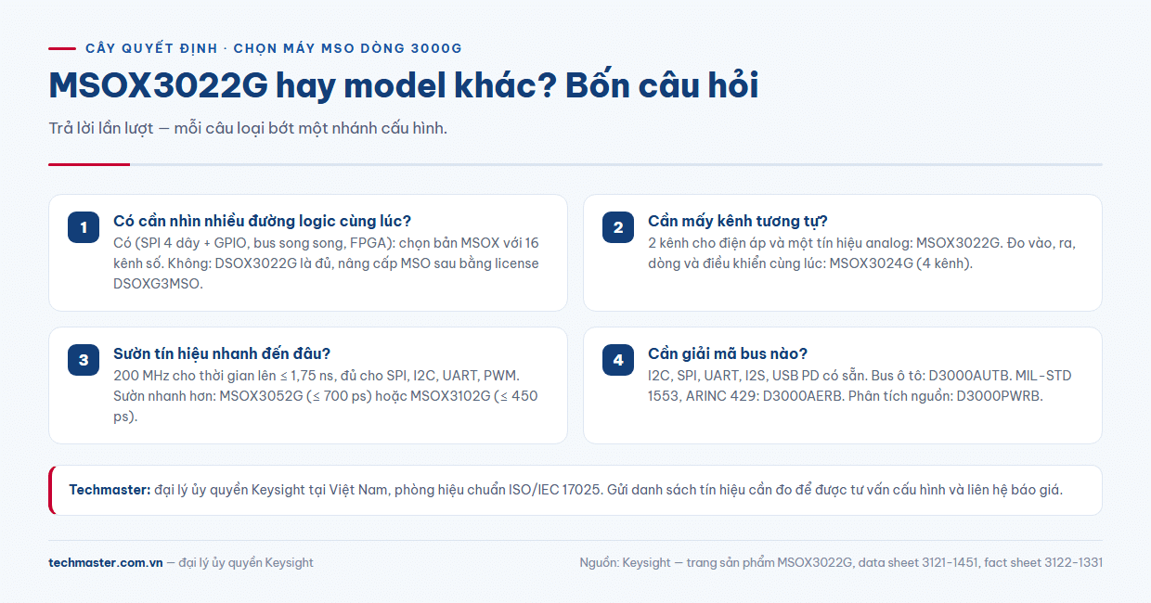
Task: Open the techmaster.com.vn footer link
Action: tap(106, 562)
